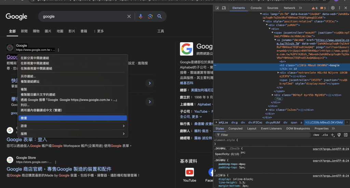The height and width of the screenshot is (188, 350).
Task: Click the Google logo
Action: click(16, 17)
